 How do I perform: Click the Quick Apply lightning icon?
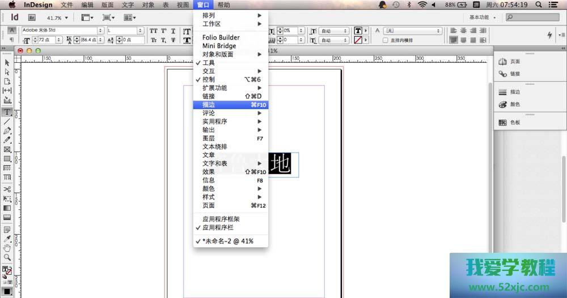point(549,35)
